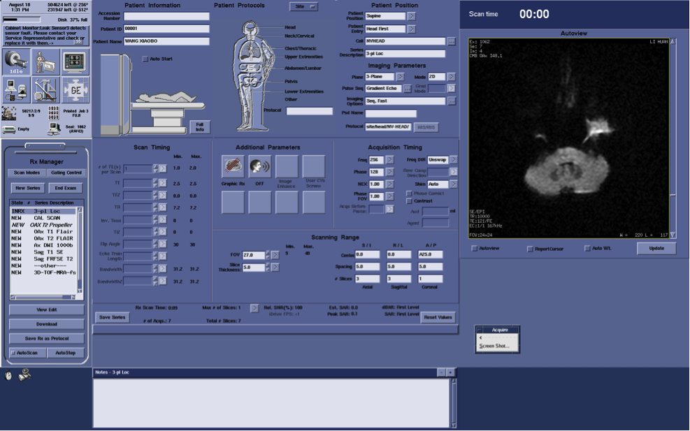Image resolution: width=690 pixels, height=431 pixels.
Task: Toggle the Autoview checkbox below the image
Action: coord(475,249)
